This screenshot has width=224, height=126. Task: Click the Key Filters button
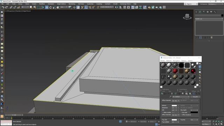[x=206, y=124]
